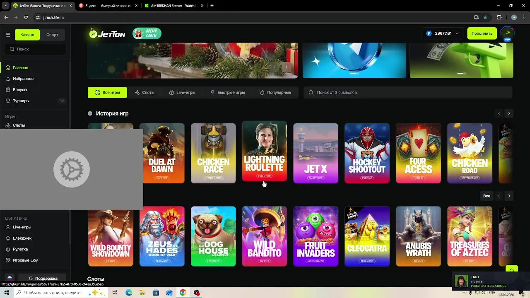Click next arrow on the main banner
This screenshot has height=298, width=530.
(x=287, y=67)
